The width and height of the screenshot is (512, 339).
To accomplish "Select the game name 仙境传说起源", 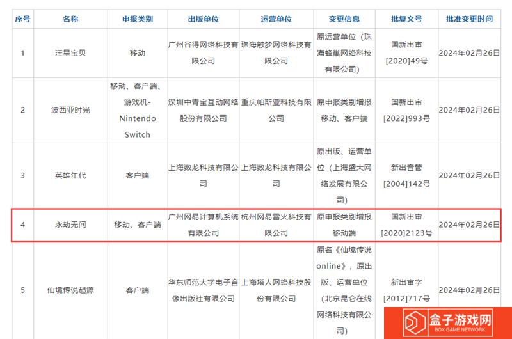I will click(x=70, y=290).
